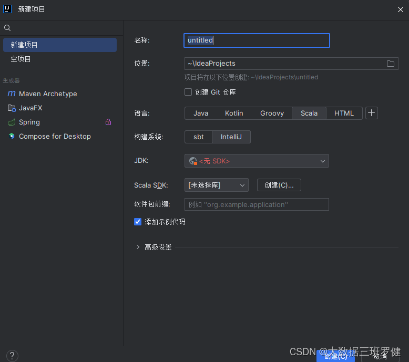409x362 pixels.
Task: Click the 创建(C)... button for Scala SDK
Action: pyautogui.click(x=279, y=185)
